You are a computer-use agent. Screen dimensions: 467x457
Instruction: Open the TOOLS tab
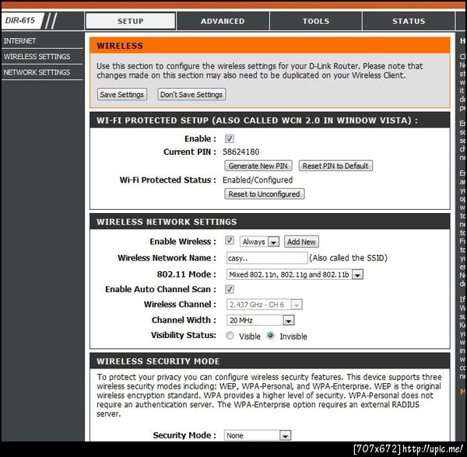point(316,21)
